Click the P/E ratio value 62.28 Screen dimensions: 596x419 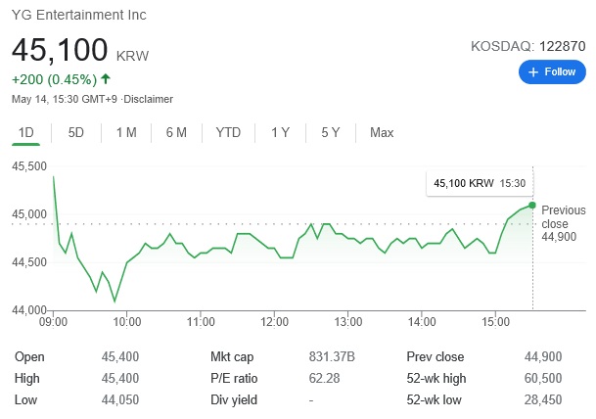coord(324,379)
